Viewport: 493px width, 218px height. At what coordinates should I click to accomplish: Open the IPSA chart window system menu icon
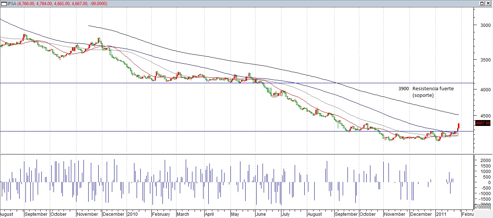pyautogui.click(x=3, y=3)
